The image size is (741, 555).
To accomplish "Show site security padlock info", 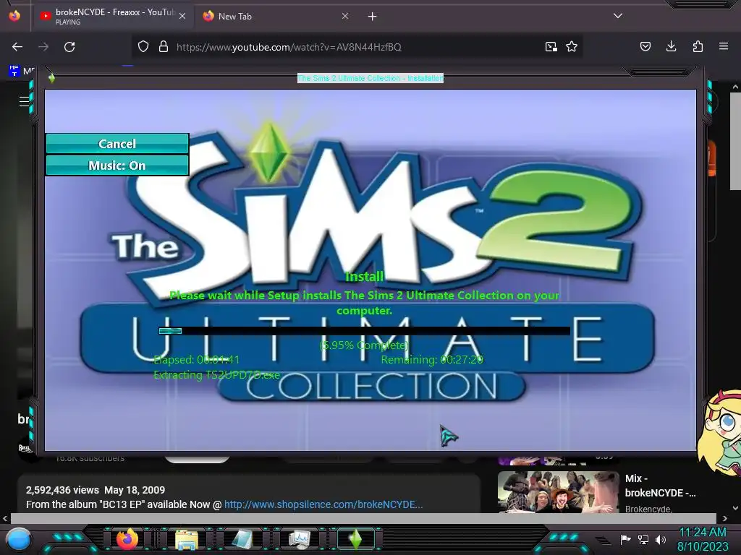I will (x=164, y=47).
